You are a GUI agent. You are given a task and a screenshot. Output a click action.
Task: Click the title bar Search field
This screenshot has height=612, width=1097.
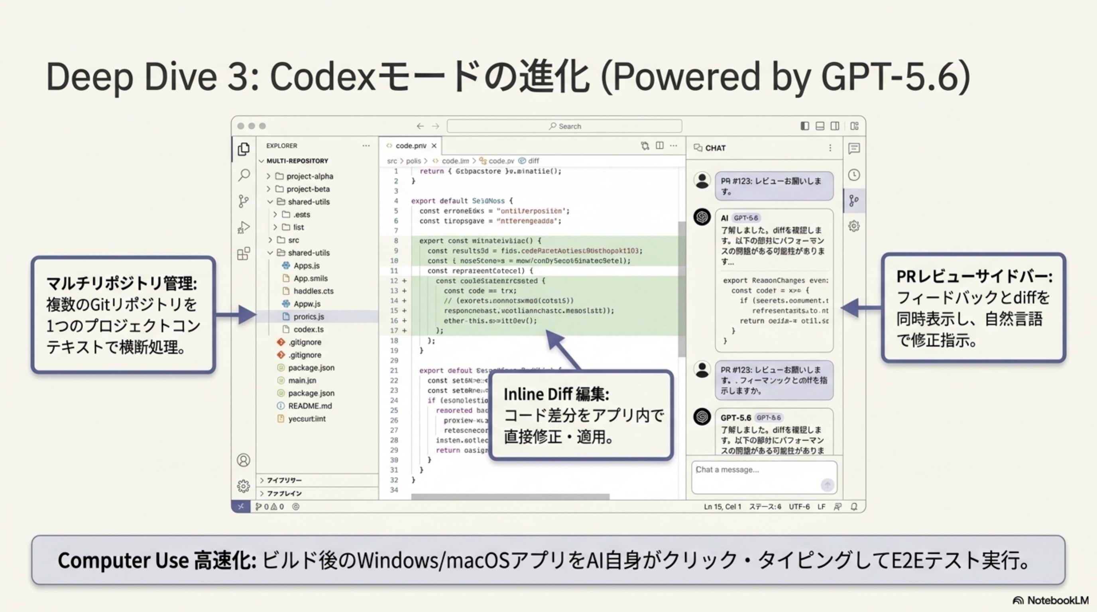[x=564, y=126]
